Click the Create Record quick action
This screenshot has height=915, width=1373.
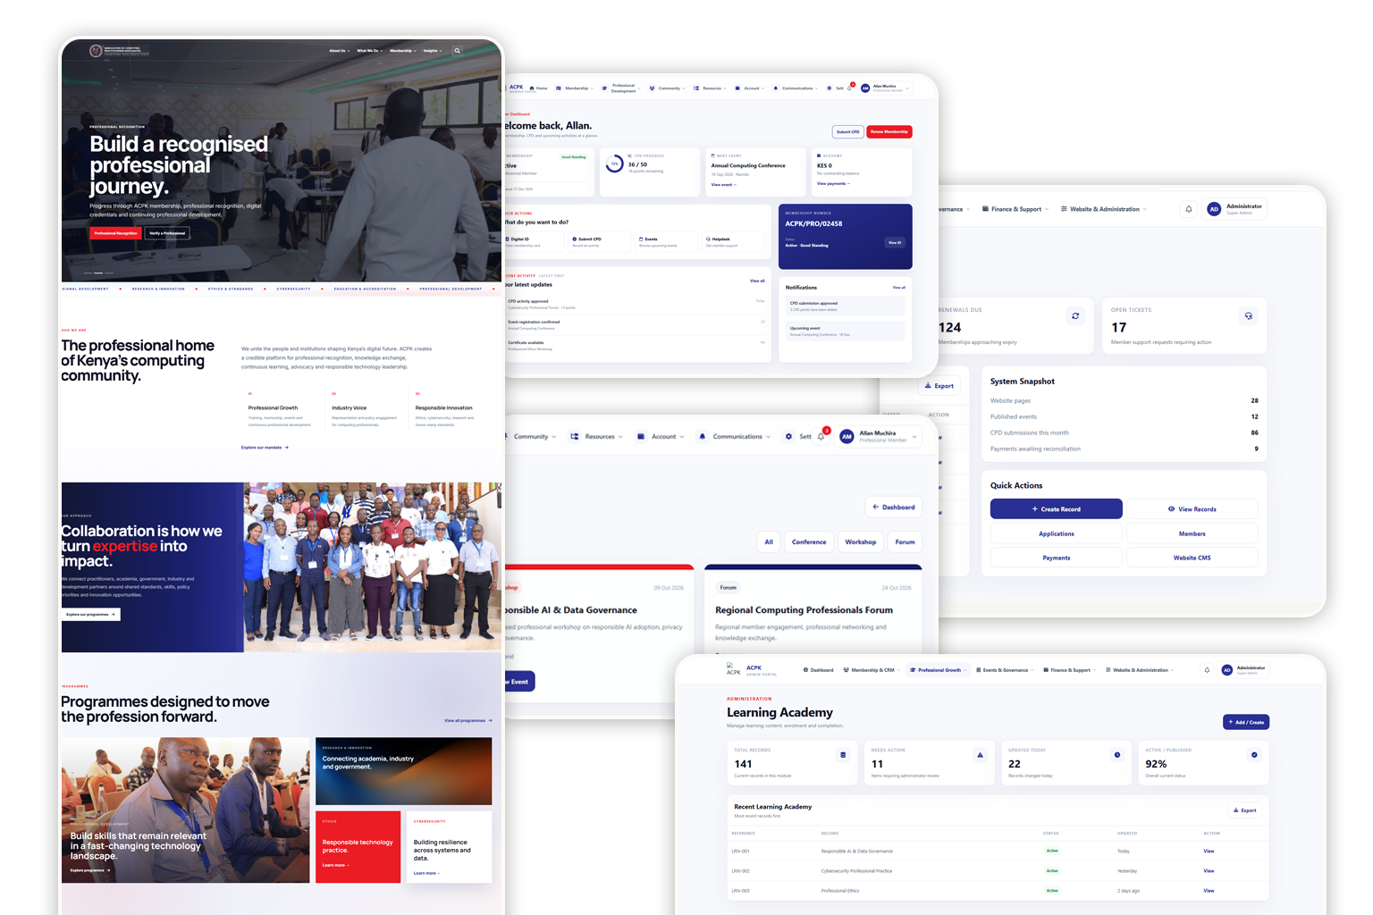tap(1056, 508)
